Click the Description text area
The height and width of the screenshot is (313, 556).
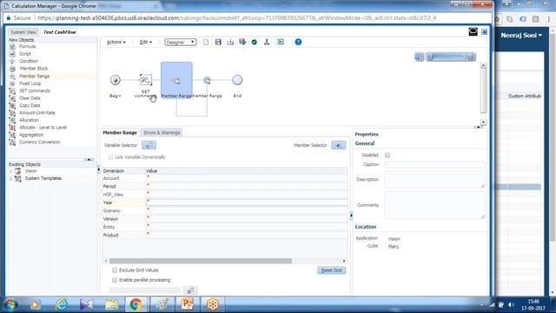(434, 180)
